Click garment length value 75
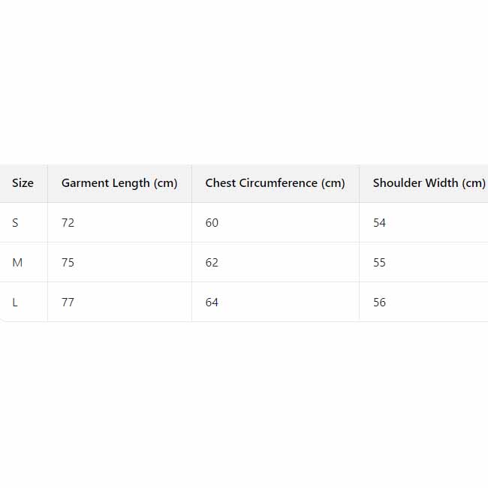Screen dimensions: 488x488 [68, 263]
